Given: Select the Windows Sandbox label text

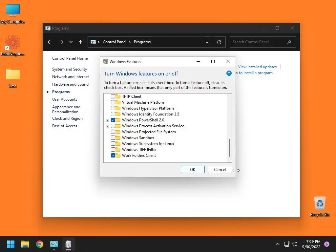Looking at the screenshot, I should [138, 137].
